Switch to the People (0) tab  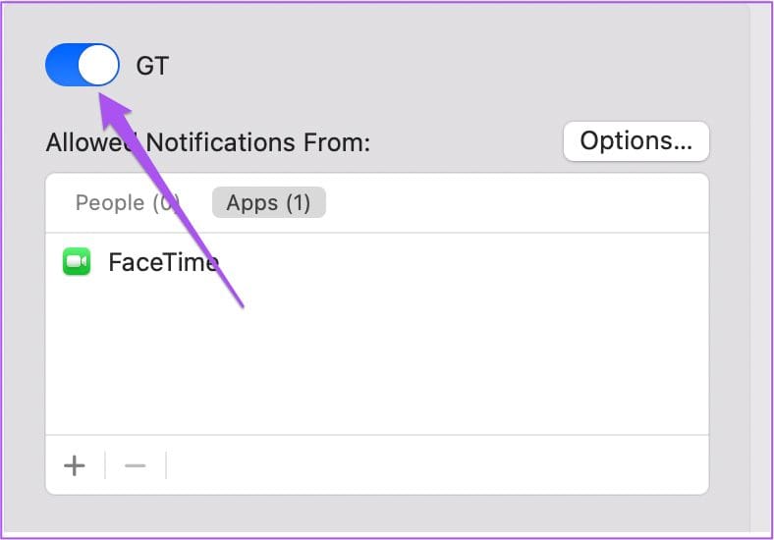point(128,203)
